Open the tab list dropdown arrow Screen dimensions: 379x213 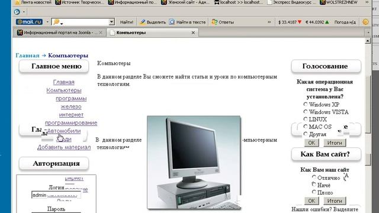click(x=368, y=33)
